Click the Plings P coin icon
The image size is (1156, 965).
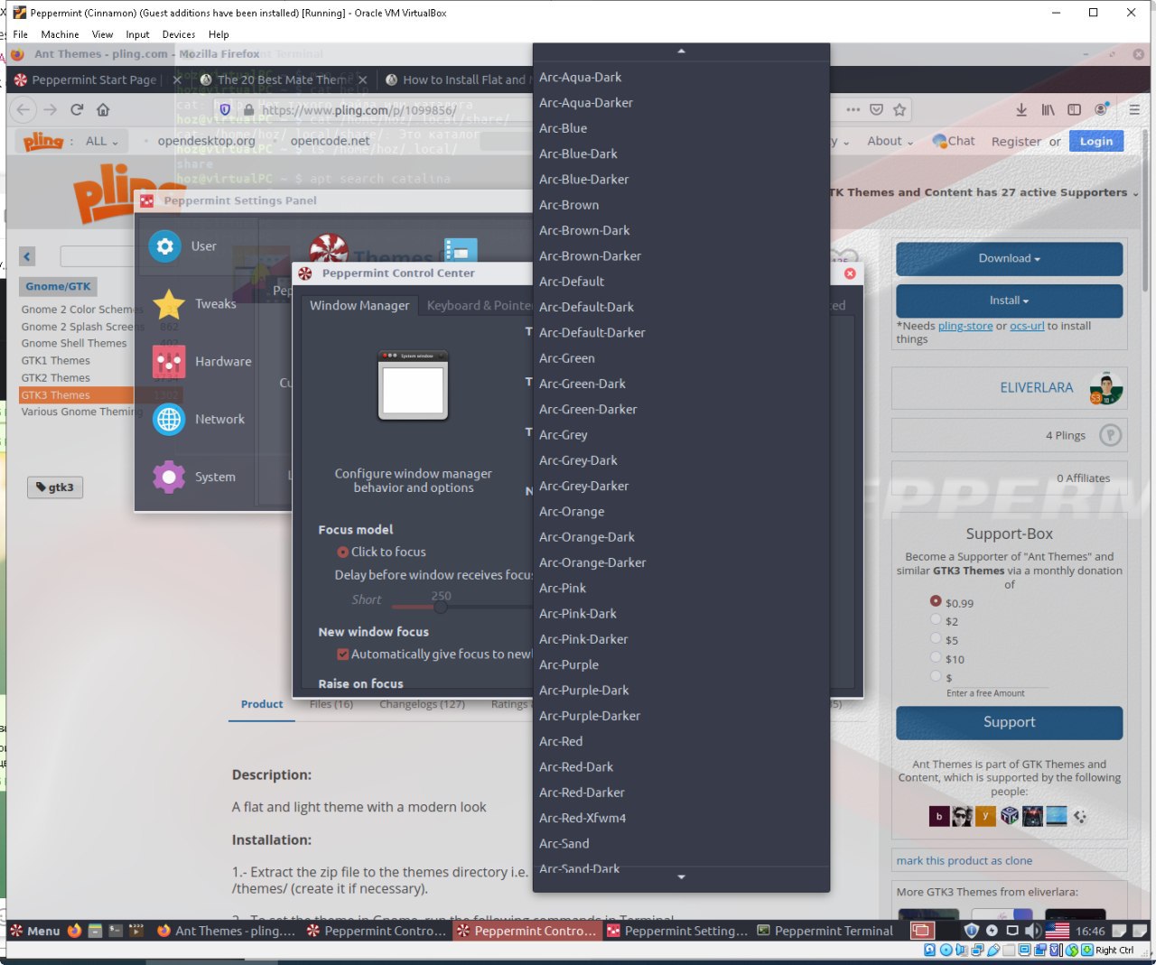(x=1110, y=435)
